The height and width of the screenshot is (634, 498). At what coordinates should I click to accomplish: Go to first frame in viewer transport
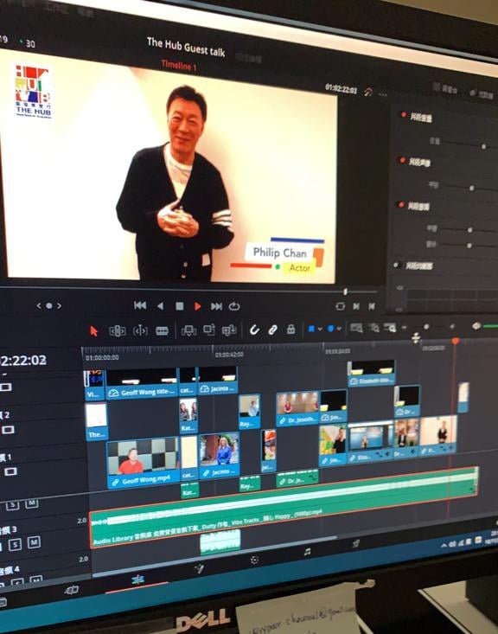140,305
